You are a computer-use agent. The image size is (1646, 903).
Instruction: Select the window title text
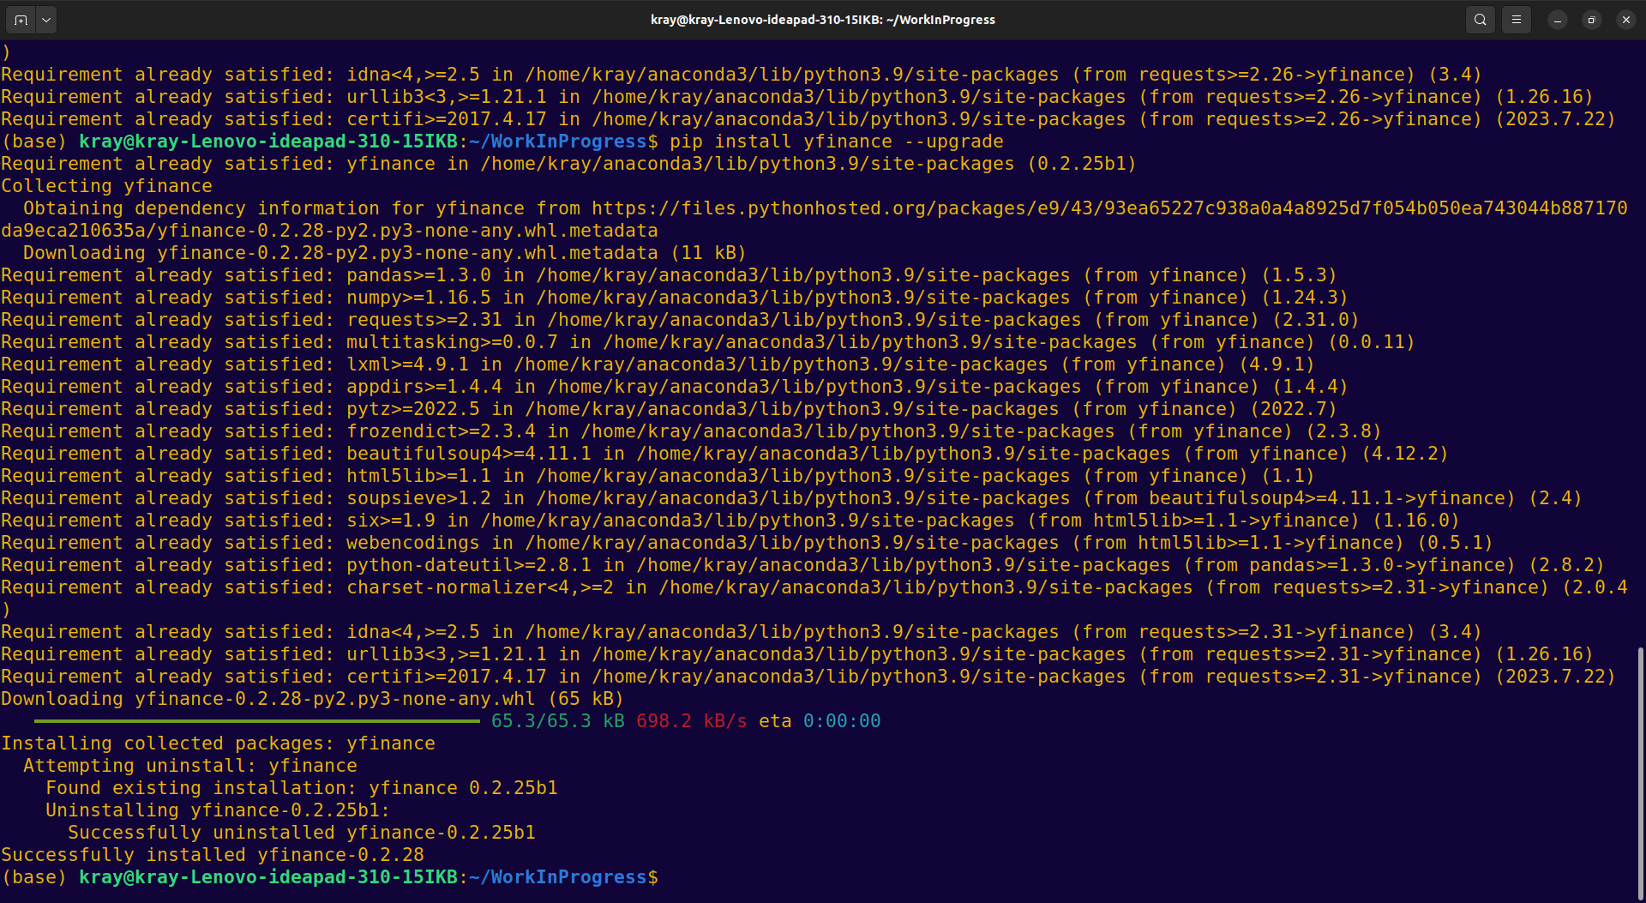click(822, 19)
